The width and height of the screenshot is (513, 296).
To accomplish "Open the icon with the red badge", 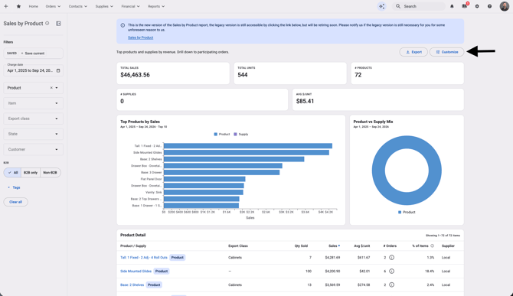I will (x=465, y=6).
